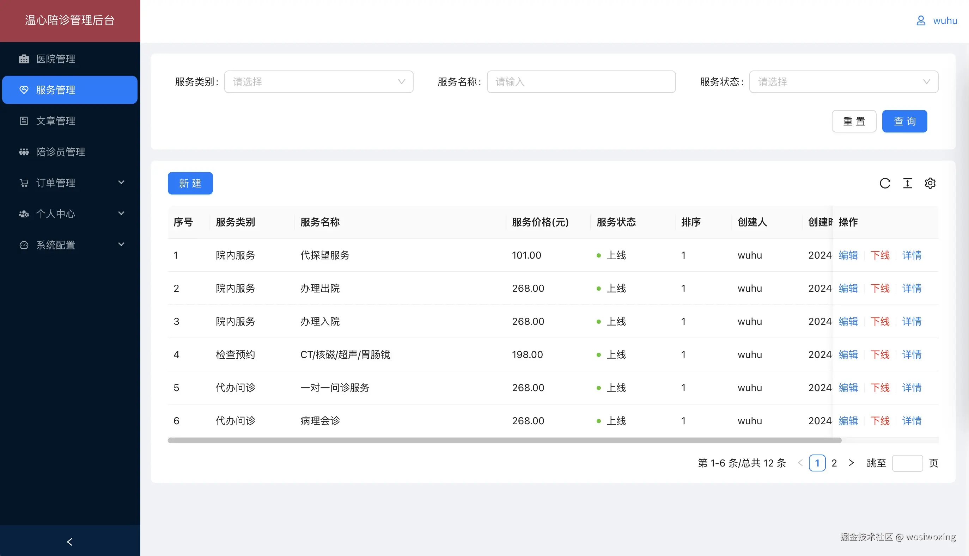The height and width of the screenshot is (556, 969).
Task: Open the table density icon
Action: [x=908, y=183]
